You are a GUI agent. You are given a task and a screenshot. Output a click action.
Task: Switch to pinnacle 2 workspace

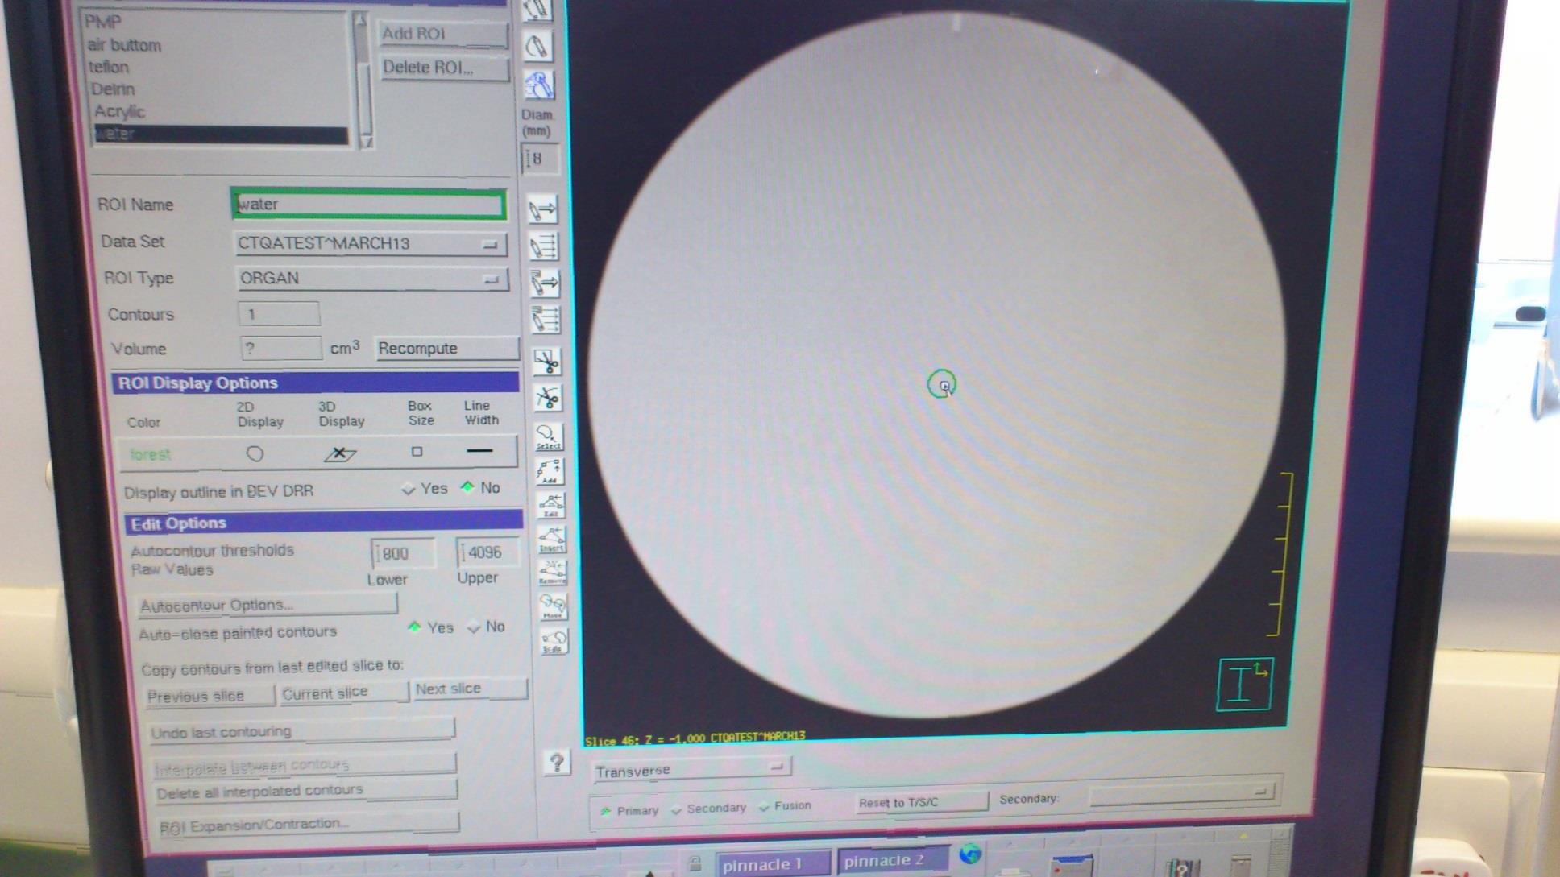point(893,860)
